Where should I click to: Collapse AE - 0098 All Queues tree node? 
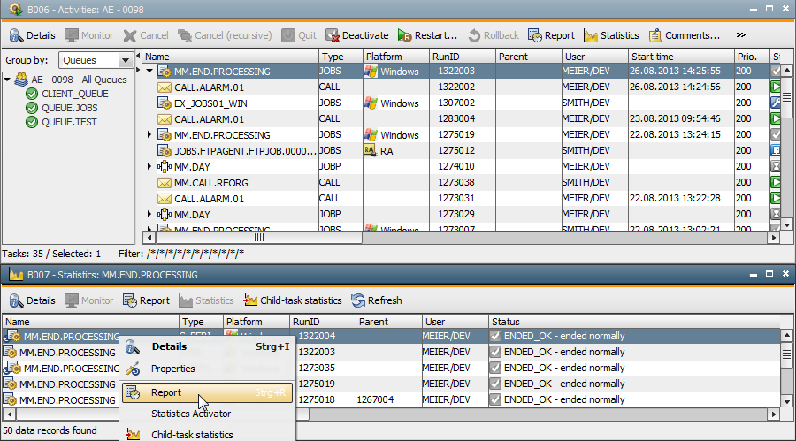pos(8,80)
